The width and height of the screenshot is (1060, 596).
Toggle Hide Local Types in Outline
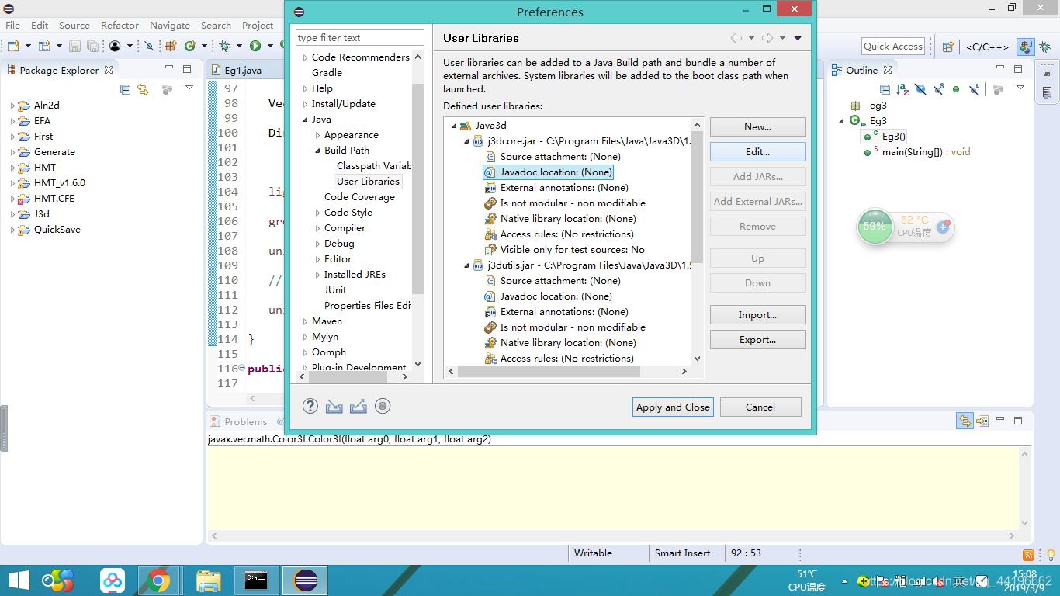[x=974, y=89]
